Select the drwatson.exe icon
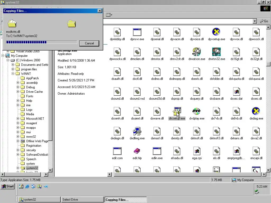The width and height of the screenshot is (271, 203). click(x=197, y=52)
